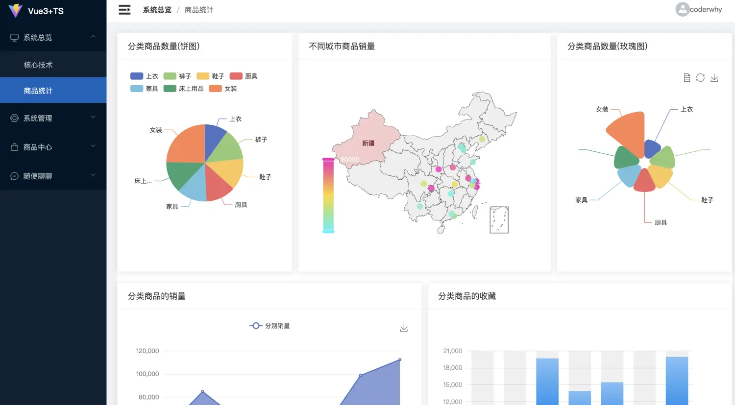735x405 pixels.
Task: Click '分类商品数量(玫瑰图)' card title
Action: pyautogui.click(x=608, y=46)
